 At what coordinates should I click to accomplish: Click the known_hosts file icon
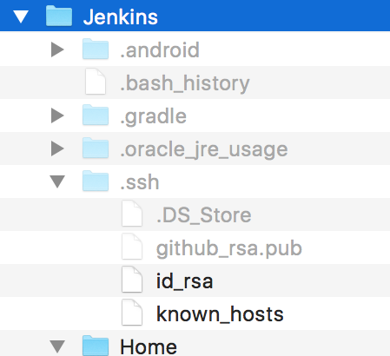pos(132,313)
